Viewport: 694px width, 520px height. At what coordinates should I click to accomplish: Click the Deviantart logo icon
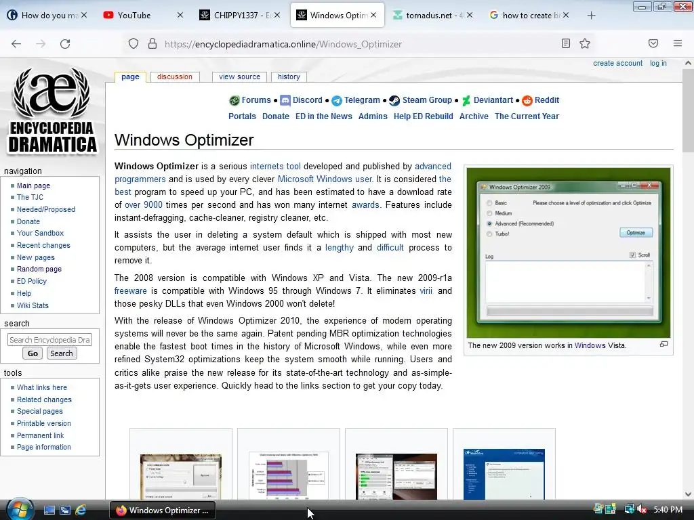point(466,101)
